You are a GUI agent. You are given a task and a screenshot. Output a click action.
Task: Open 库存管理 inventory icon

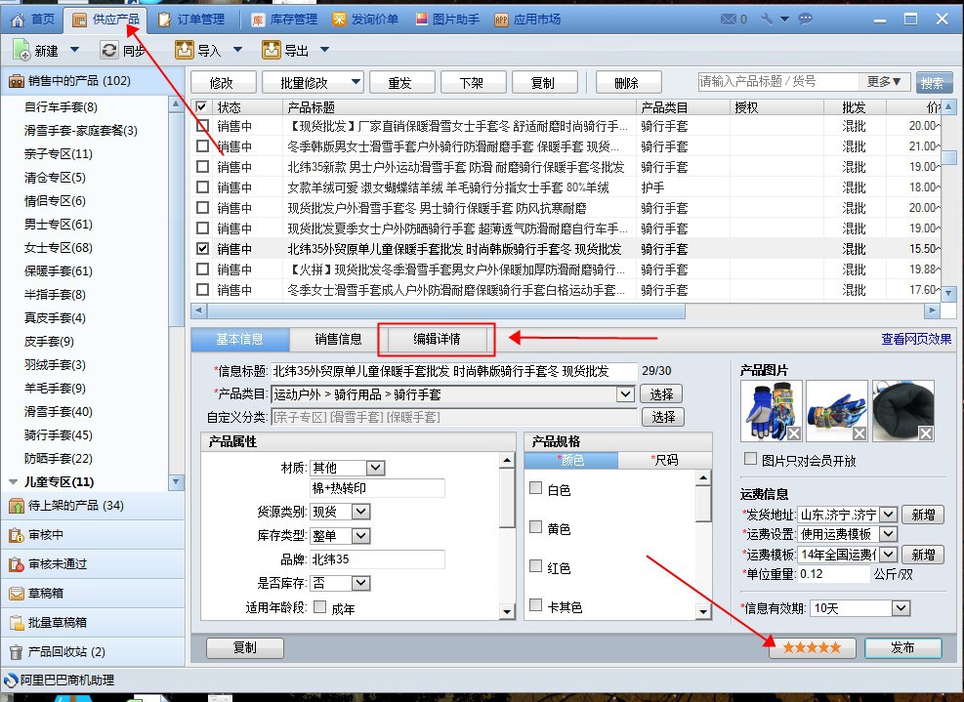[x=258, y=21]
